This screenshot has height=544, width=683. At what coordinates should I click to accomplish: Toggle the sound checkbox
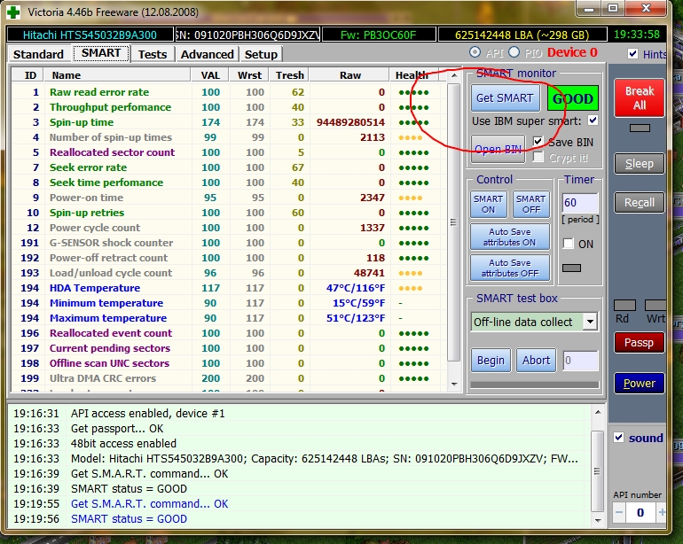tap(618, 438)
